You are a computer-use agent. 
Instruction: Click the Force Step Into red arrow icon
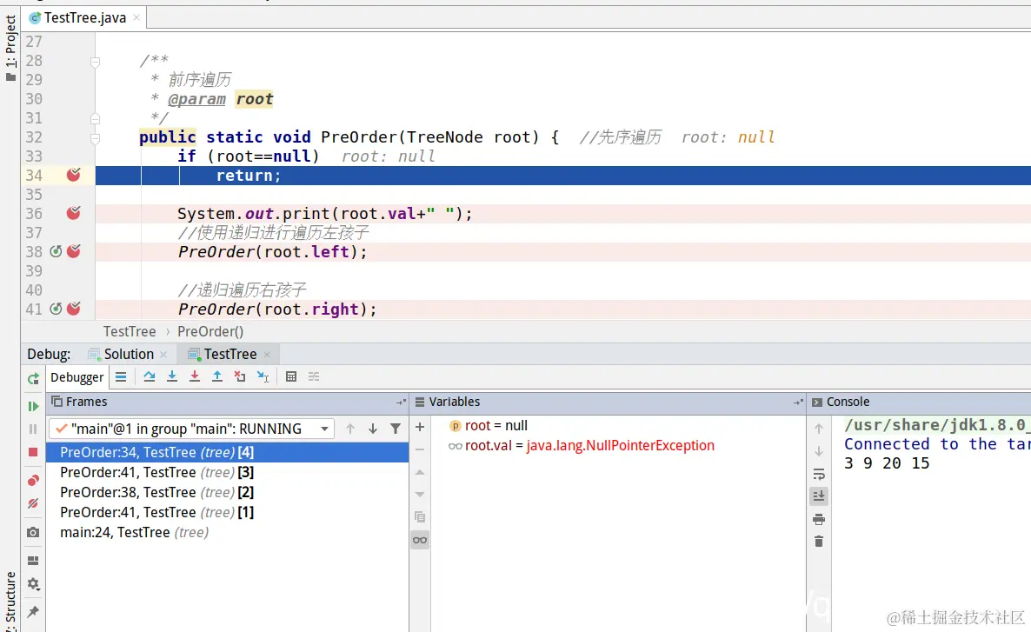click(x=195, y=376)
